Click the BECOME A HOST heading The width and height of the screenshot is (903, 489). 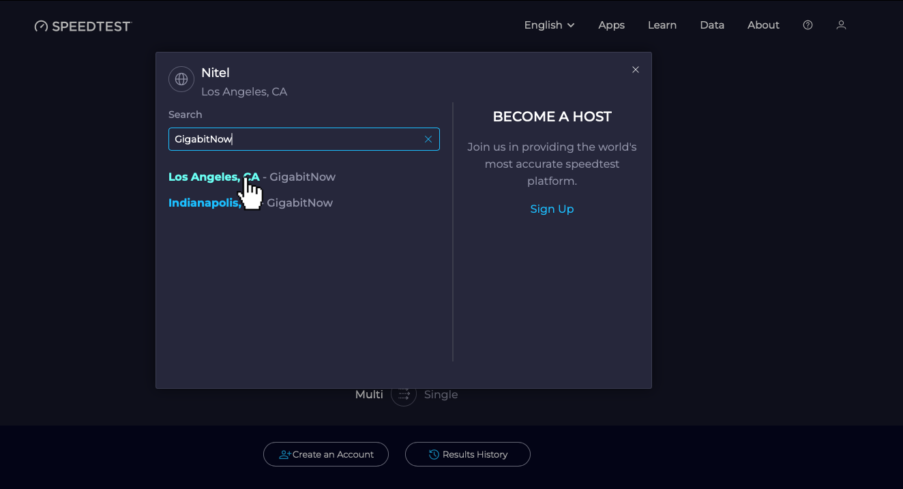(x=552, y=117)
